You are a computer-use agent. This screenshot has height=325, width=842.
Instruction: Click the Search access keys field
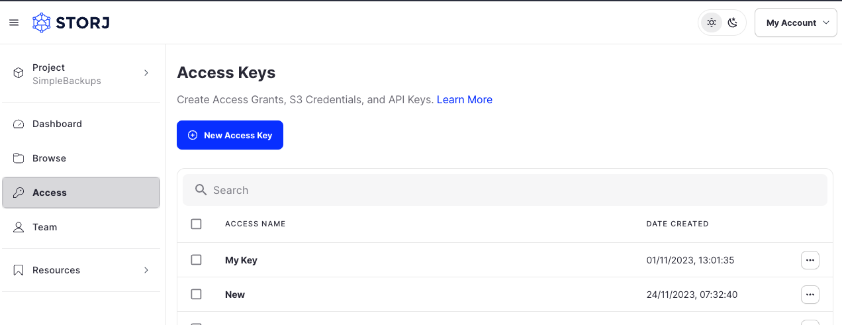(x=504, y=190)
